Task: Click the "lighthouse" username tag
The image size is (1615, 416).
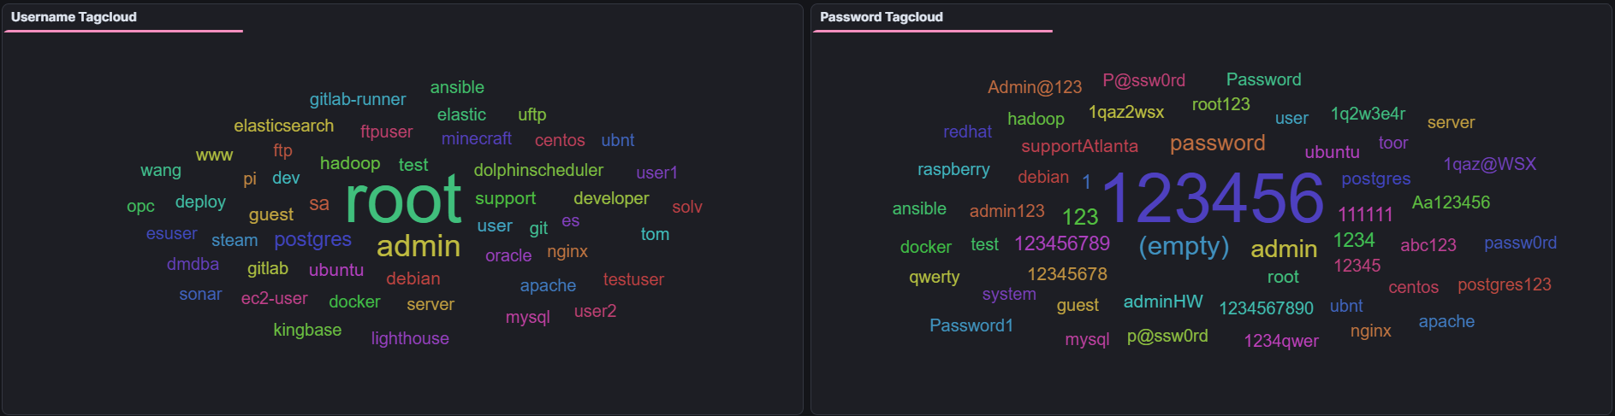Action: pyautogui.click(x=410, y=338)
